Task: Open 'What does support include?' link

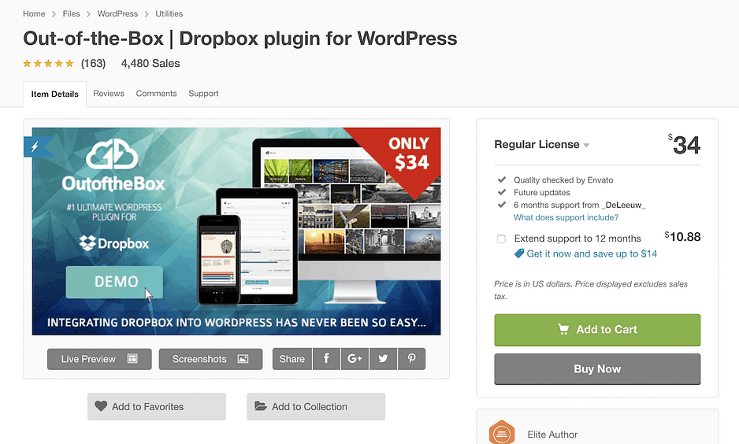Action: coord(566,217)
